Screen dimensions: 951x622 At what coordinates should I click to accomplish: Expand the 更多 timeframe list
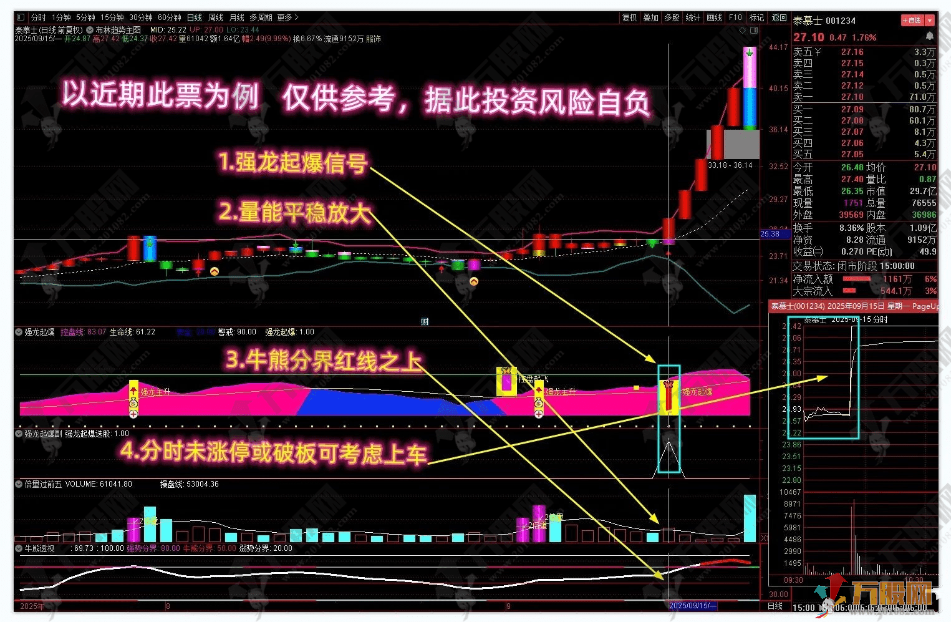(287, 17)
